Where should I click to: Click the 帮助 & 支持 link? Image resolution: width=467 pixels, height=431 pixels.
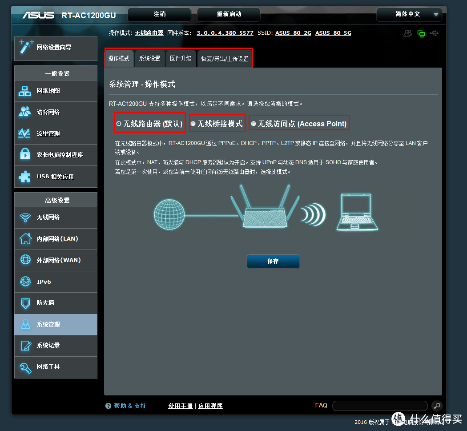pos(130,406)
